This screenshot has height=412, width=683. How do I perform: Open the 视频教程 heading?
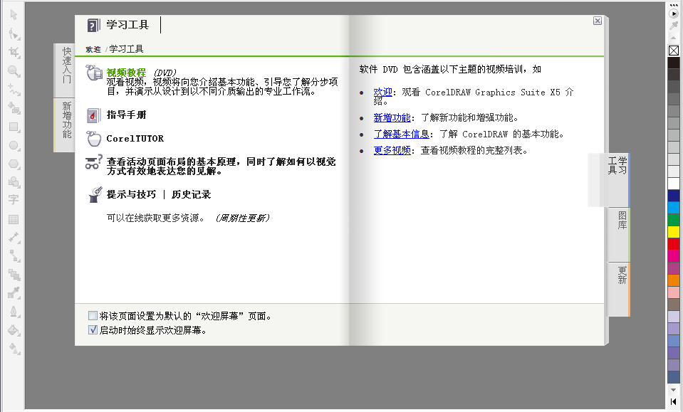pos(126,73)
